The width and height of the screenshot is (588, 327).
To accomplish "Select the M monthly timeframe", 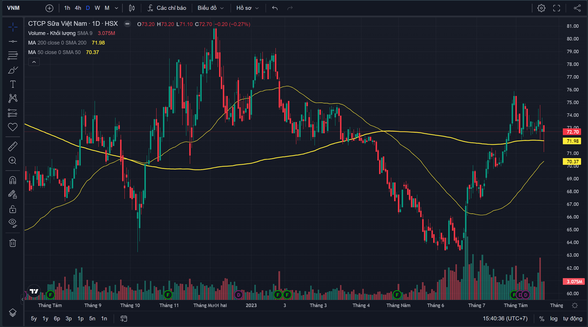I will point(107,8).
